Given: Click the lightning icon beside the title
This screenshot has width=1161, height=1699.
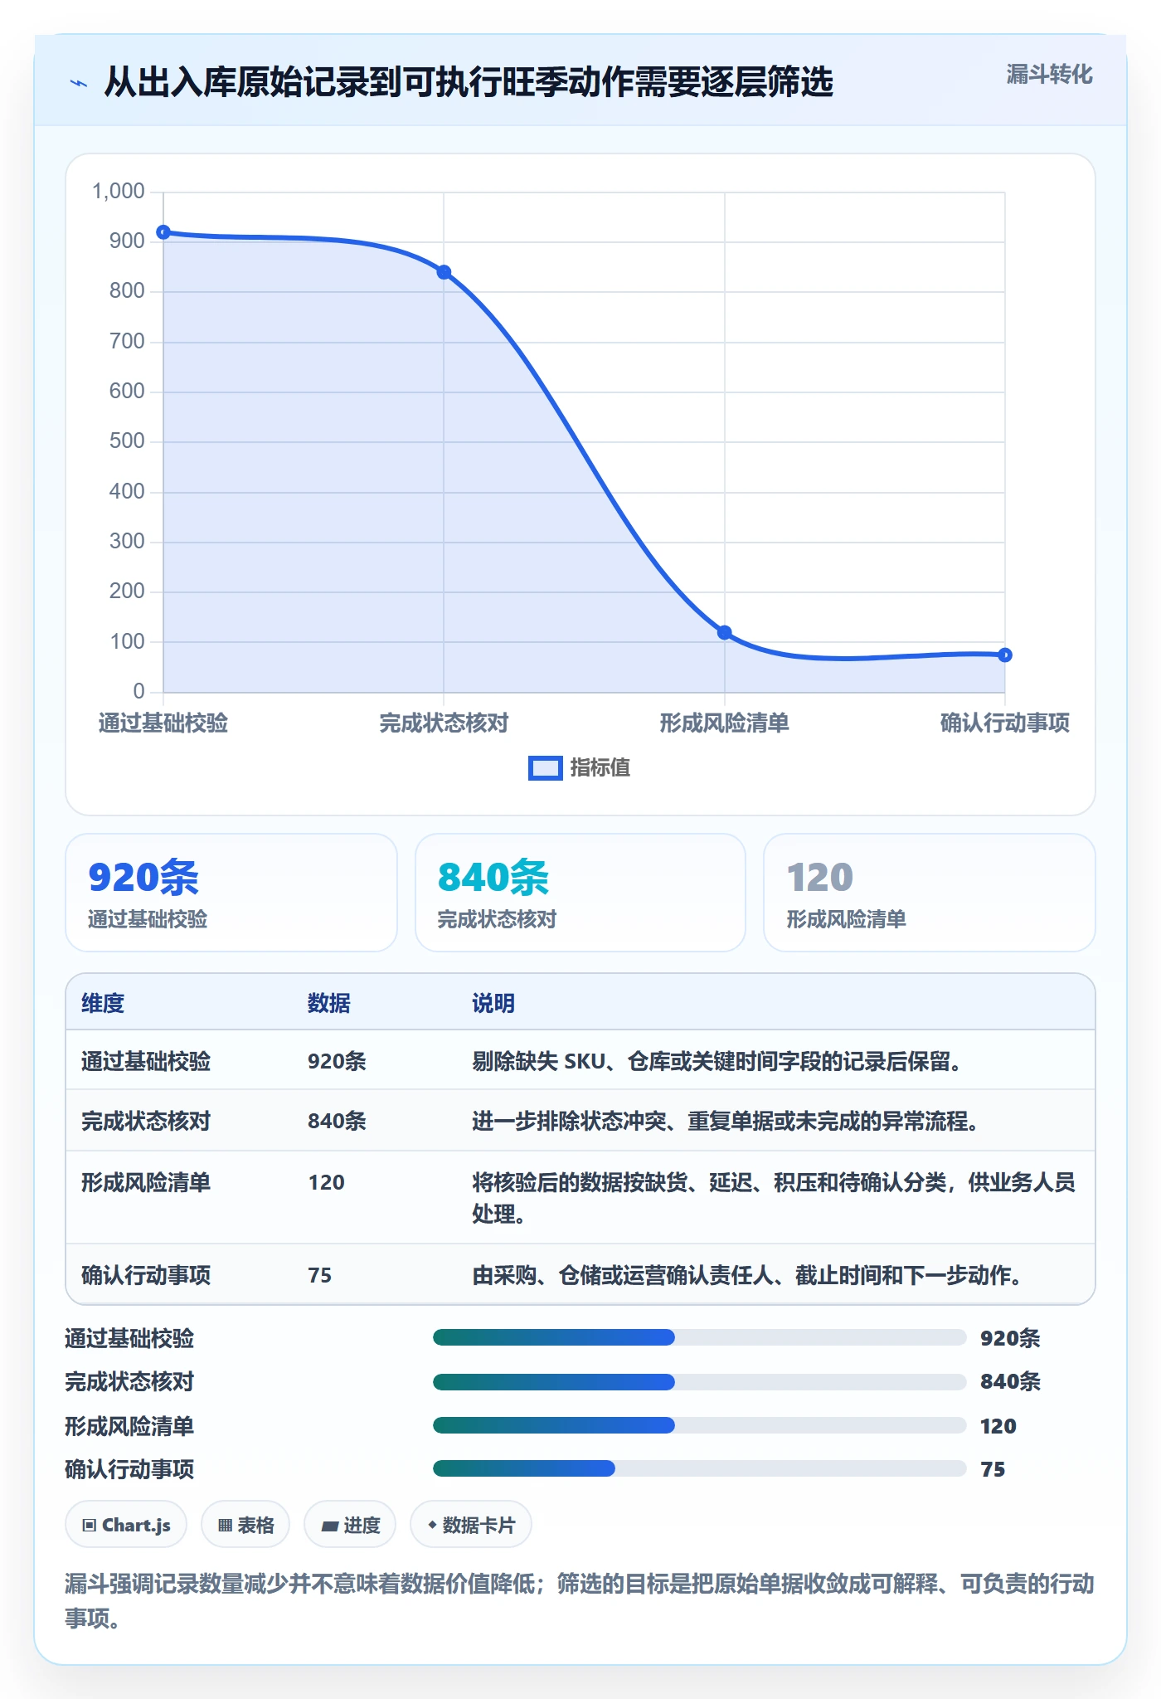Looking at the screenshot, I should [79, 83].
